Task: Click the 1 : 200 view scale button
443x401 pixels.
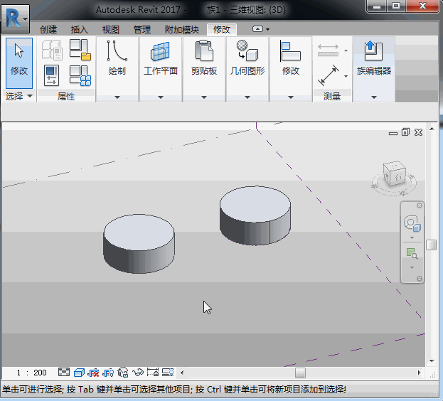Action: [x=31, y=373]
